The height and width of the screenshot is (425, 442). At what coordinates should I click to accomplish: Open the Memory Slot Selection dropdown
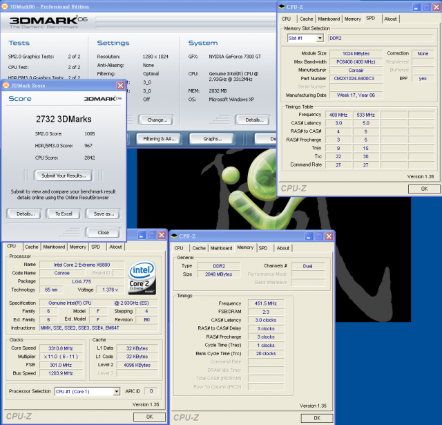[320, 38]
